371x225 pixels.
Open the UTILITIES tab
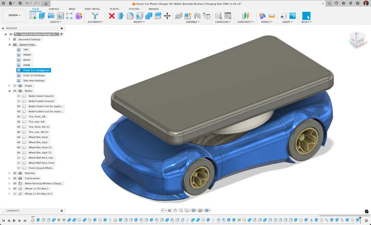point(134,9)
